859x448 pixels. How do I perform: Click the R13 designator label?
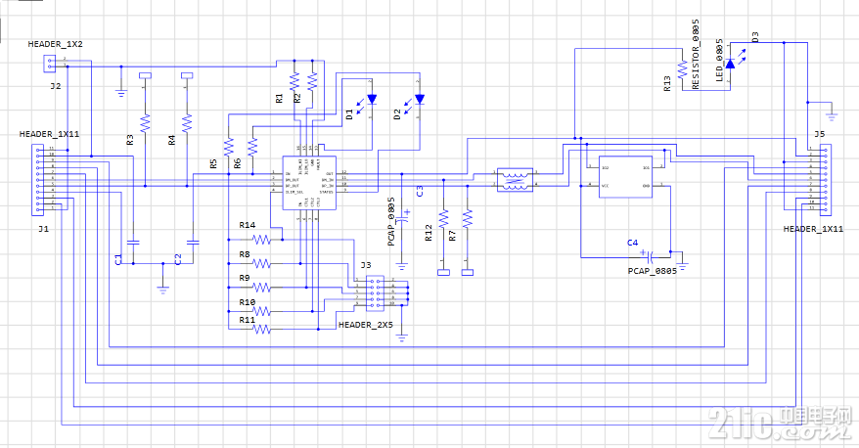666,83
